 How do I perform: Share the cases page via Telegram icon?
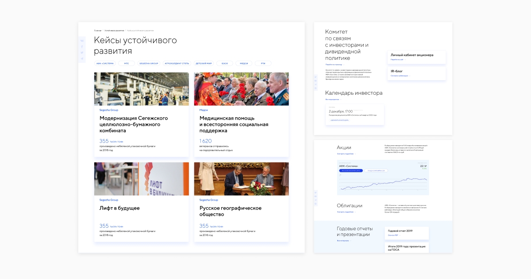click(82, 58)
